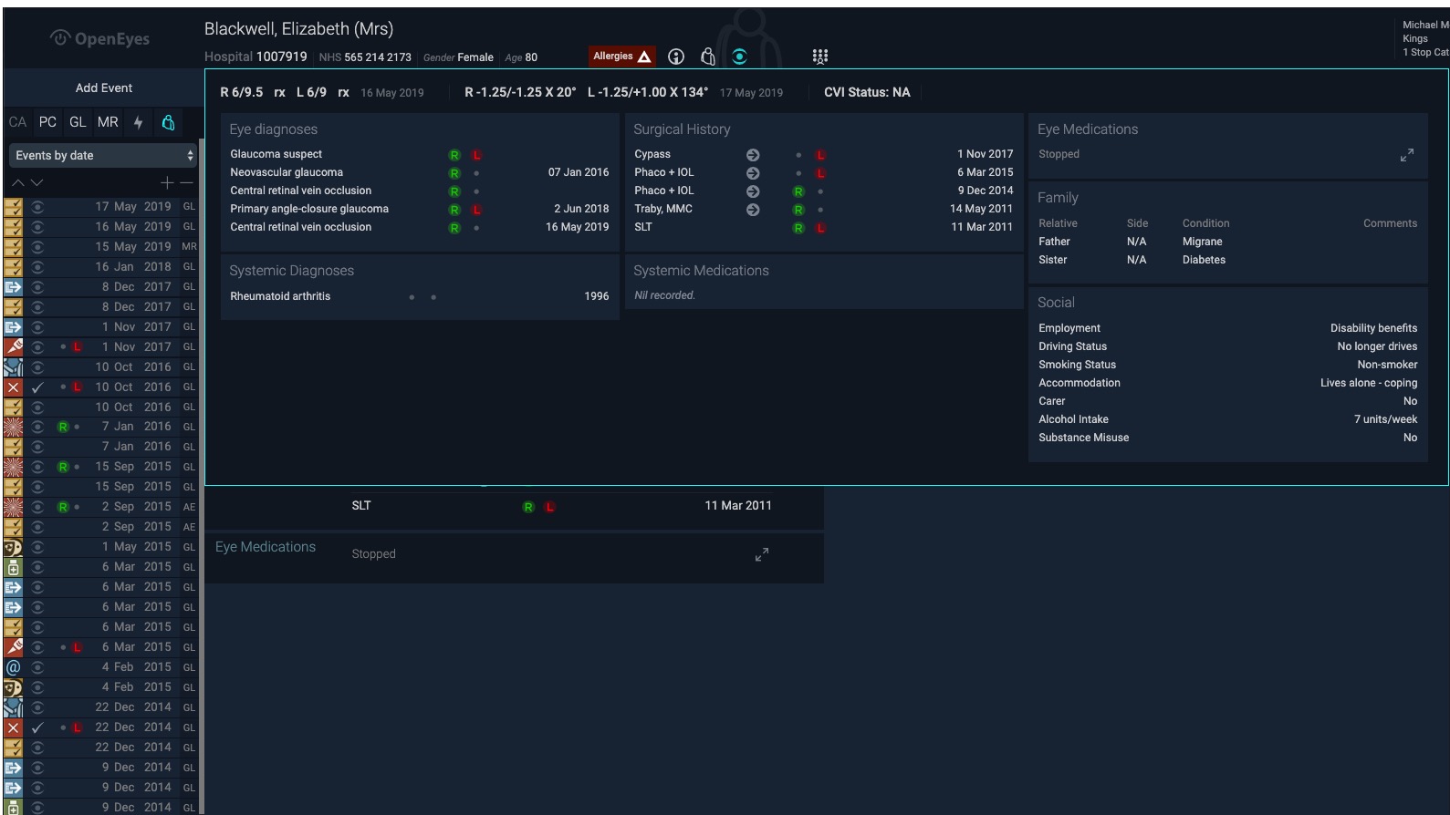Expand the Eye Medications stopped list in popup
1450x815 pixels.
click(x=1406, y=156)
